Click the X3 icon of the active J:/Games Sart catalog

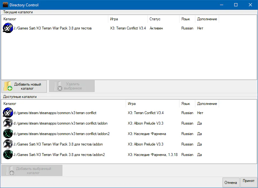tap(8, 28)
